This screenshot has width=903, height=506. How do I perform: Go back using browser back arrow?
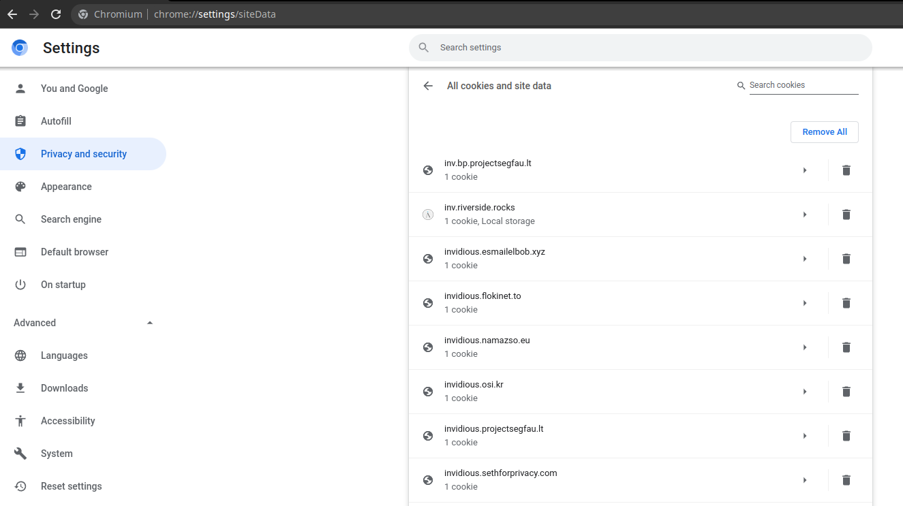(x=12, y=14)
